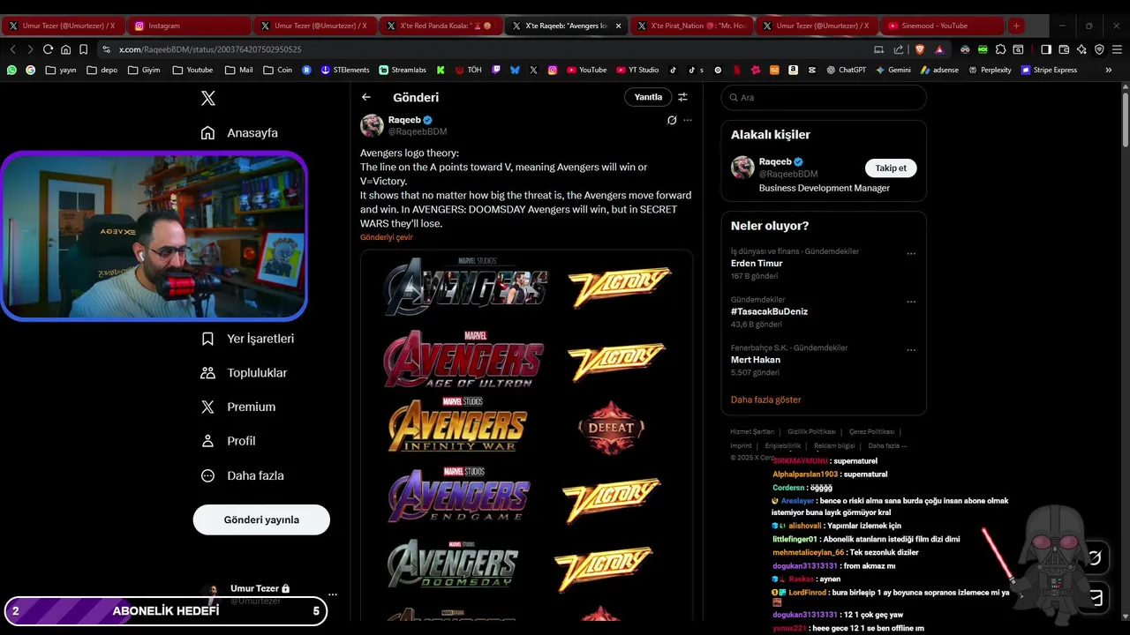Close the active Raqeeb tab

click(x=618, y=26)
